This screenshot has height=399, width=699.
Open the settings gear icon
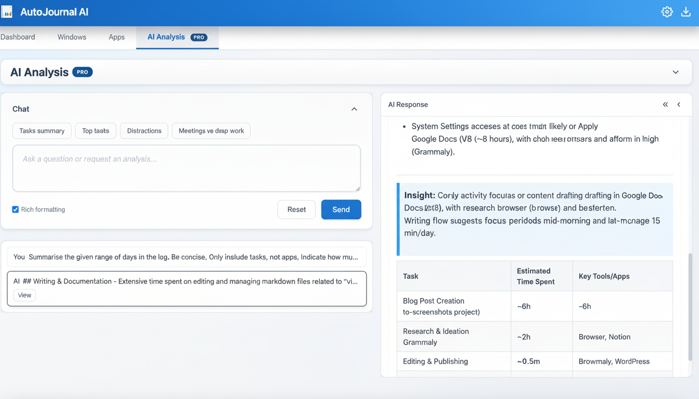667,11
